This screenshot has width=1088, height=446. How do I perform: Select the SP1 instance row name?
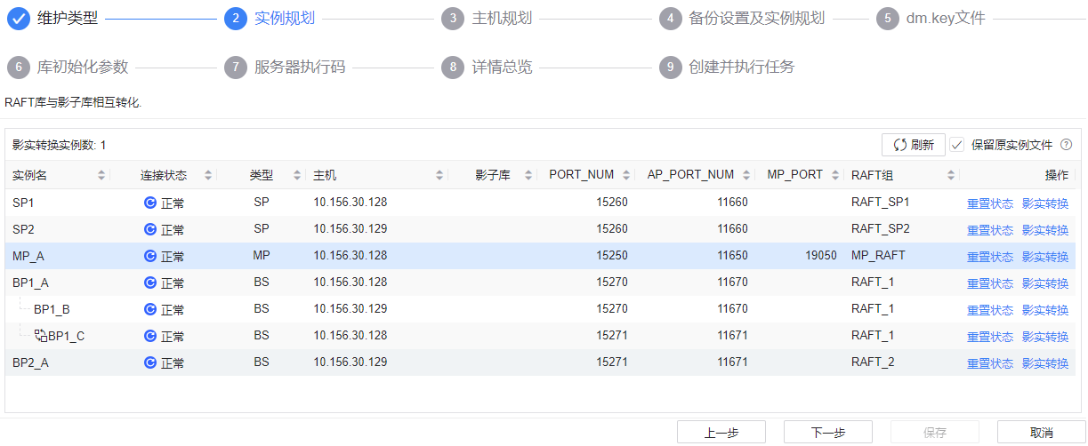tap(23, 203)
